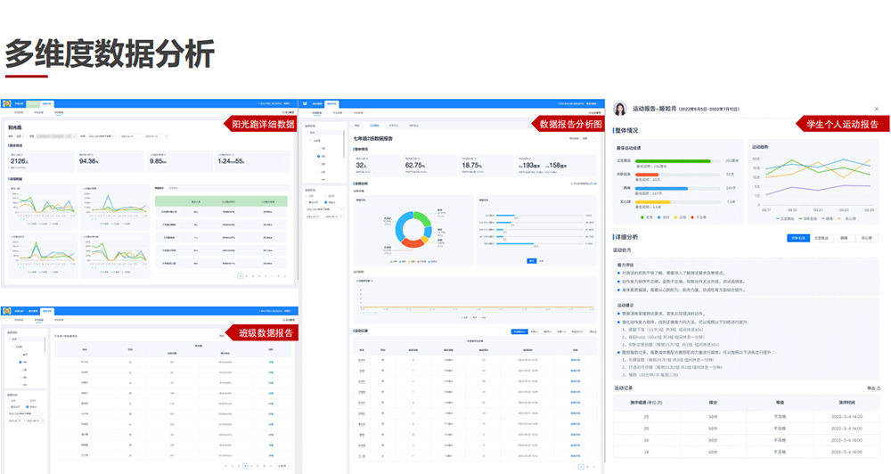The image size is (891, 474).
Task: Open the grade dropdown next to 阳光跑 filters
Action: tap(20, 136)
